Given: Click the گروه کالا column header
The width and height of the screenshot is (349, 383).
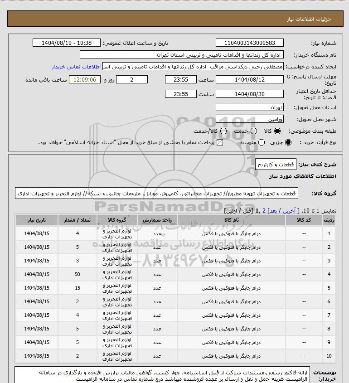Looking at the screenshot, I should pos(117,220).
